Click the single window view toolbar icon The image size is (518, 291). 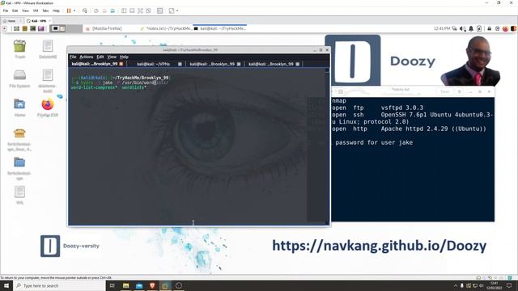132,11
